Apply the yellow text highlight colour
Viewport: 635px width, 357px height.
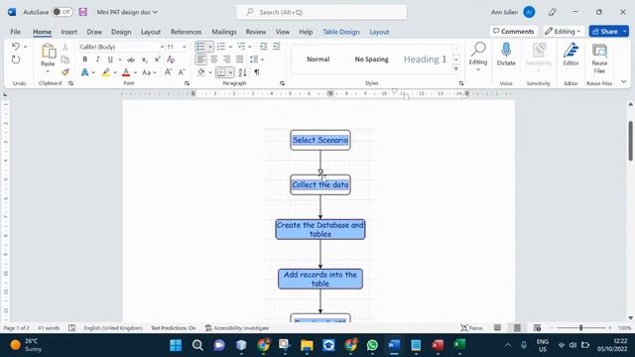coord(106,72)
